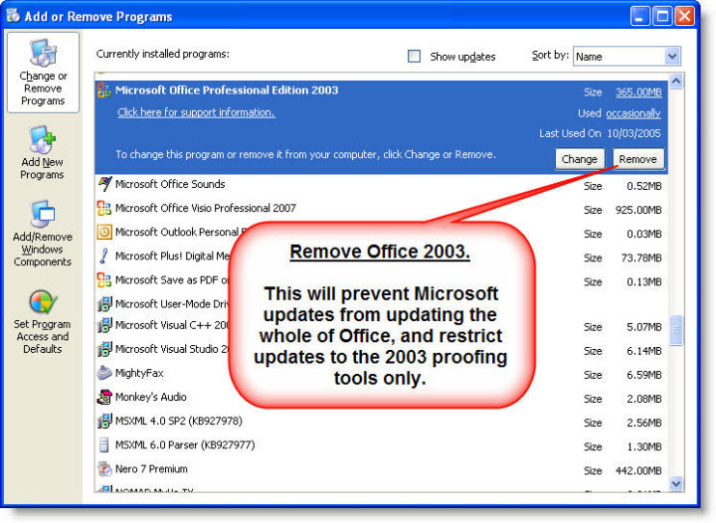Select the Monkey's Audio entry
This screenshot has width=716, height=523.
(381, 398)
